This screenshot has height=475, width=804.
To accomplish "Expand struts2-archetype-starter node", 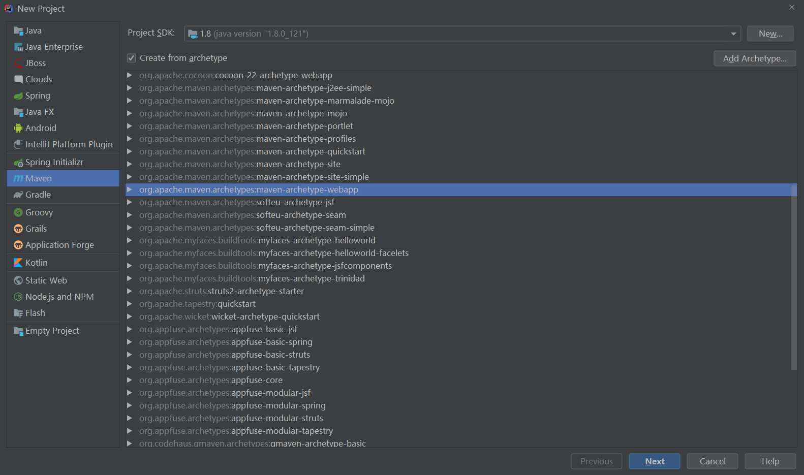I will (x=130, y=291).
